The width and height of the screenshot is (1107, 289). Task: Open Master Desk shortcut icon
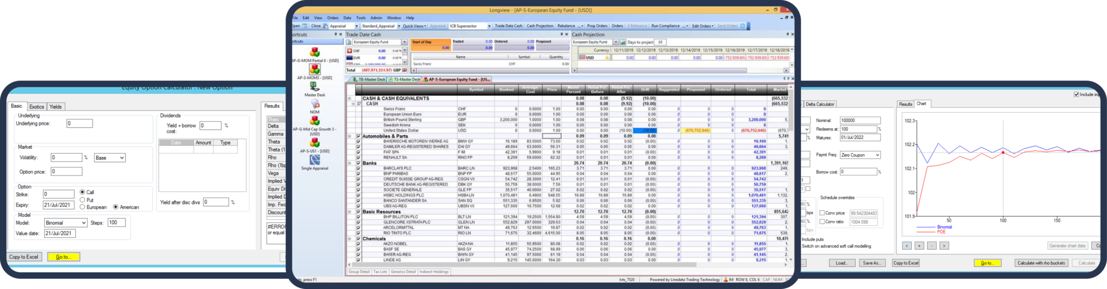point(315,86)
